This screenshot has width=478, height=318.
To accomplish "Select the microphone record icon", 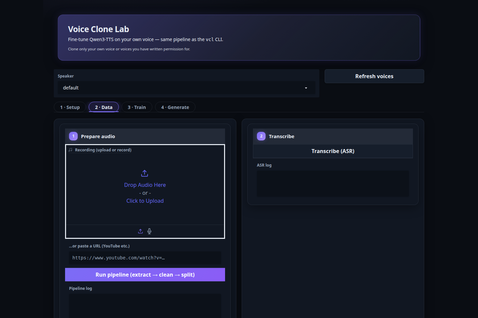I will pos(149,231).
